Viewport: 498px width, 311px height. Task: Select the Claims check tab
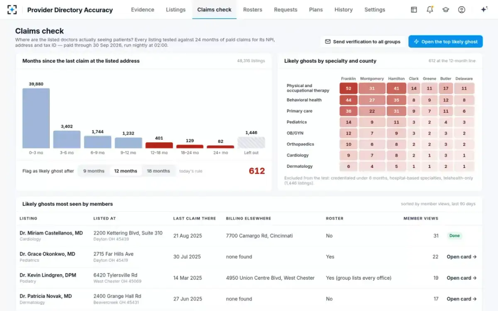[214, 10]
